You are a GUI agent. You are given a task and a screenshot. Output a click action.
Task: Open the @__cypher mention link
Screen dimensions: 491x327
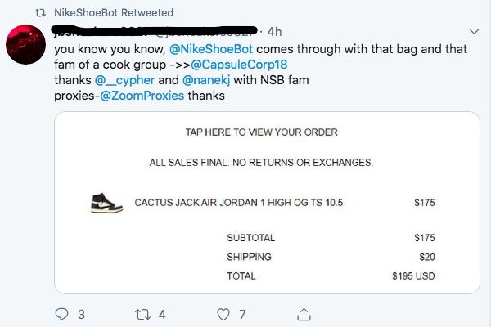[x=124, y=80]
